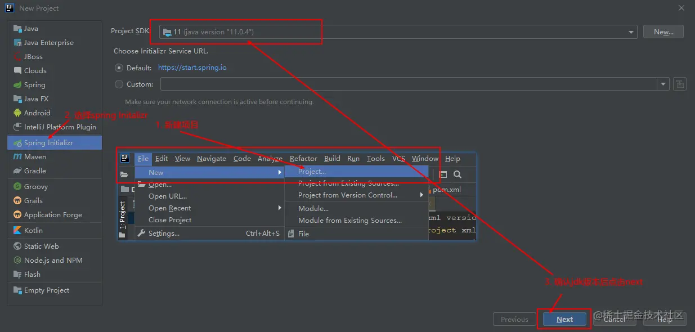
Task: Select the IntelliJ Platform Plugin icon
Action: pos(17,127)
